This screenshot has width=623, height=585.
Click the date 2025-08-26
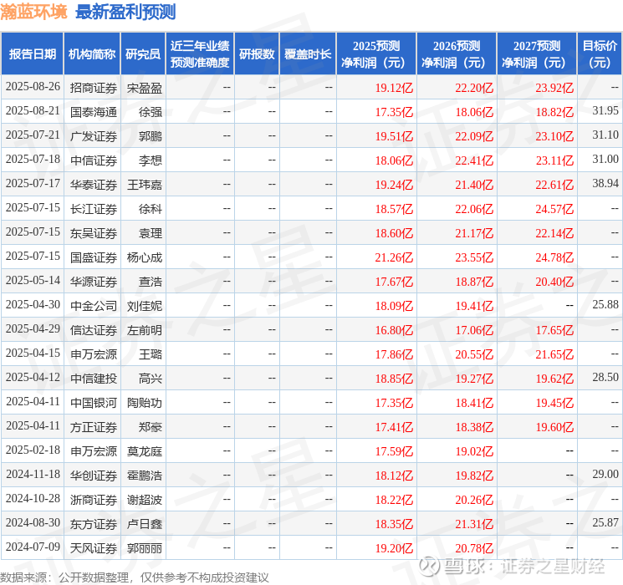[33, 87]
